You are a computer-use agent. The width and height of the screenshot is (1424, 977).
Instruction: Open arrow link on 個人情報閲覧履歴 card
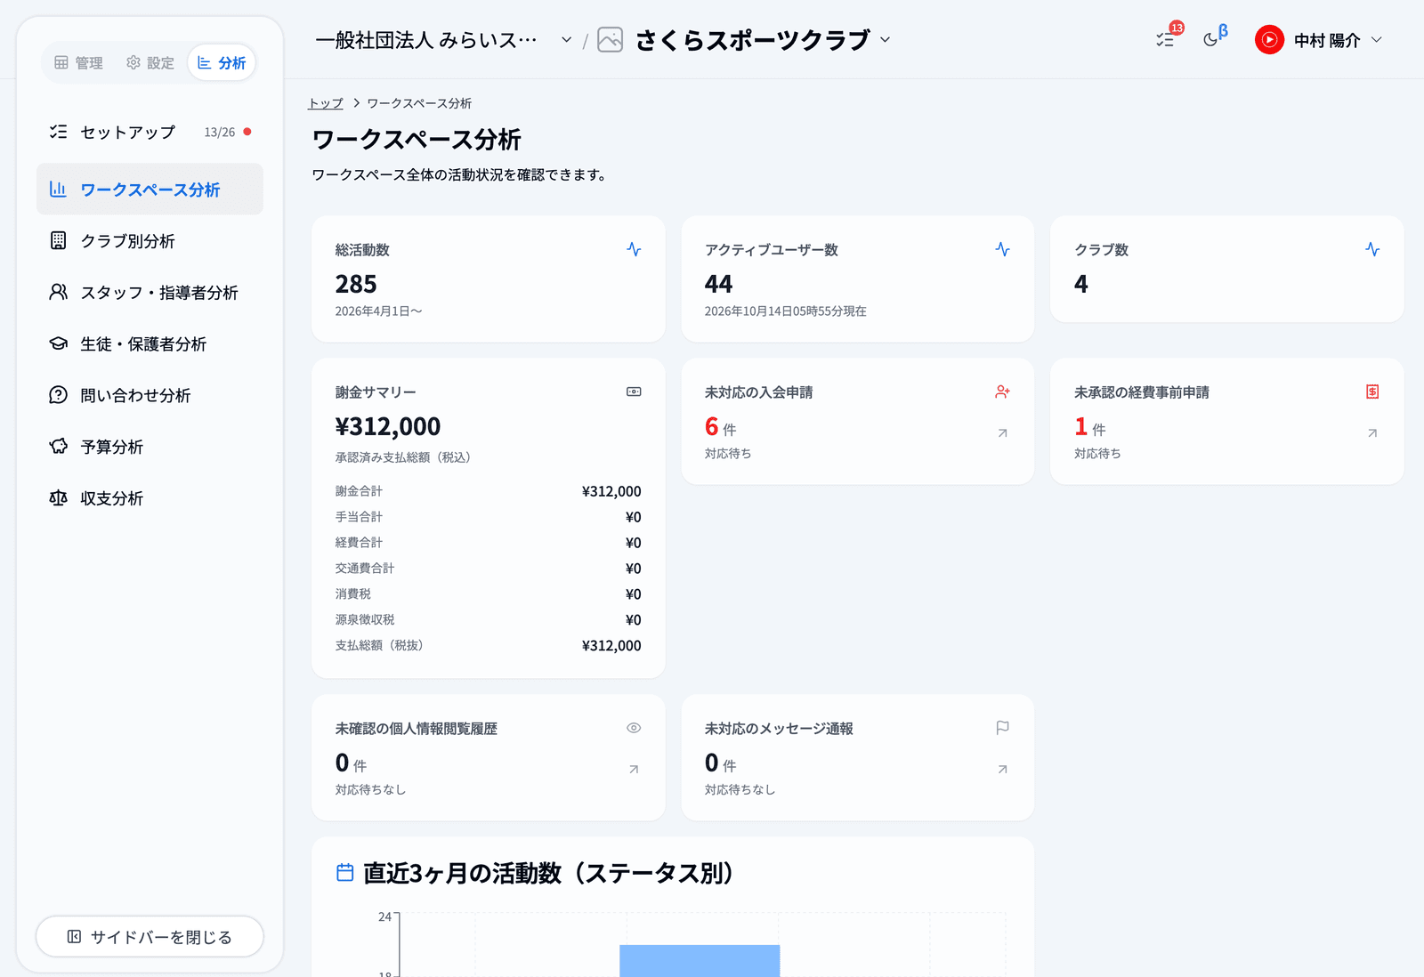pos(634,770)
